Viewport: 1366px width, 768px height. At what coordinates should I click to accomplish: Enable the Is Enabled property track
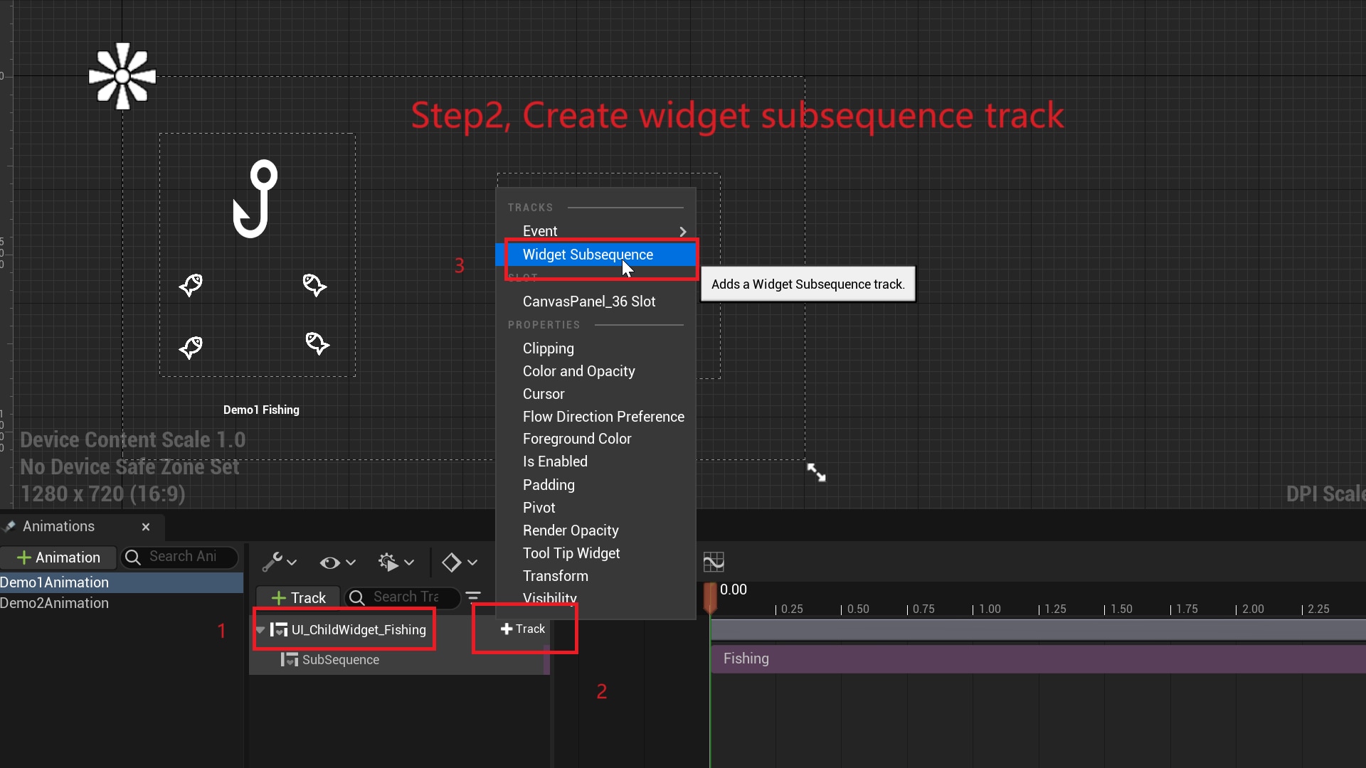pos(555,462)
